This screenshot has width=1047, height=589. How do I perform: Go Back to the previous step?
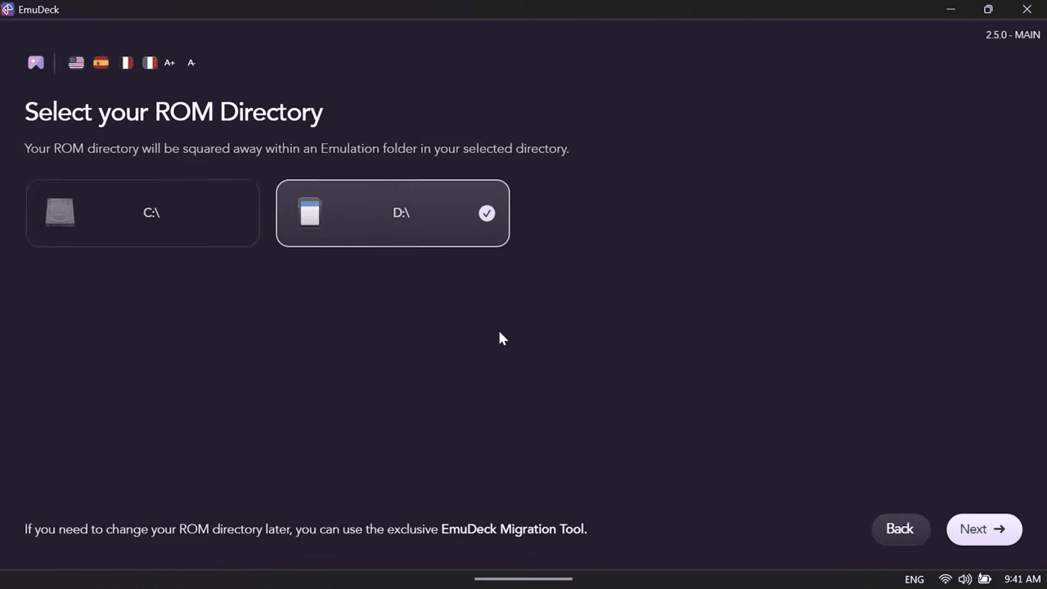click(x=900, y=528)
